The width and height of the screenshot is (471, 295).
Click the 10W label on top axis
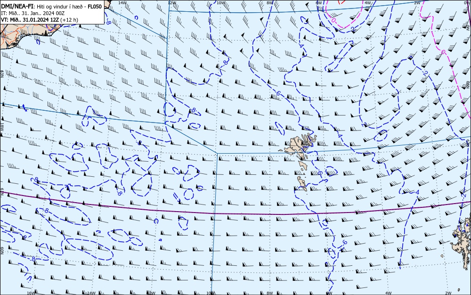(221, 2)
